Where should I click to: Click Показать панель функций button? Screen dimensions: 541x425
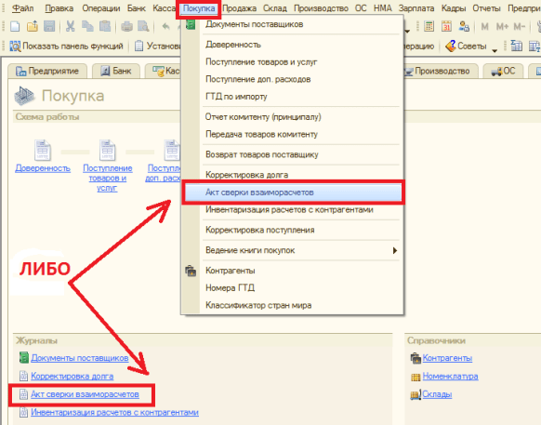[x=66, y=46]
